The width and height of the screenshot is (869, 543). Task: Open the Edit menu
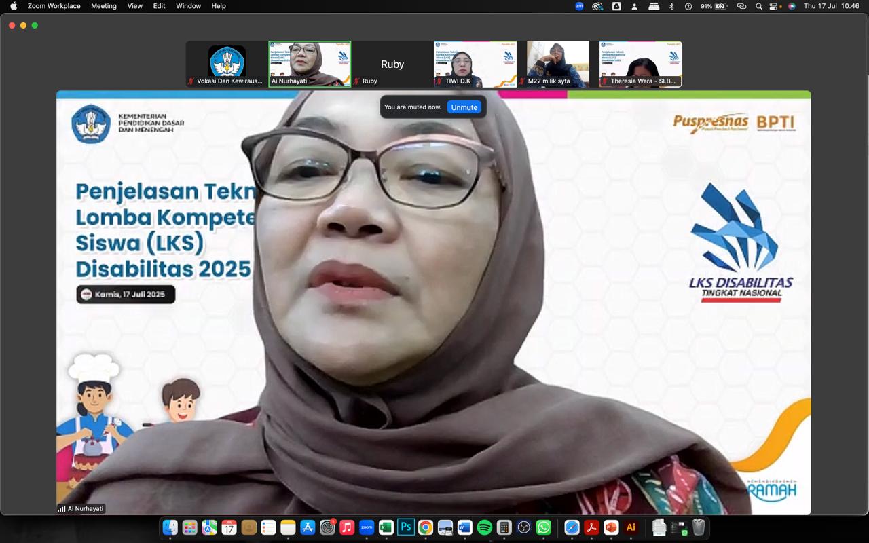coord(159,6)
